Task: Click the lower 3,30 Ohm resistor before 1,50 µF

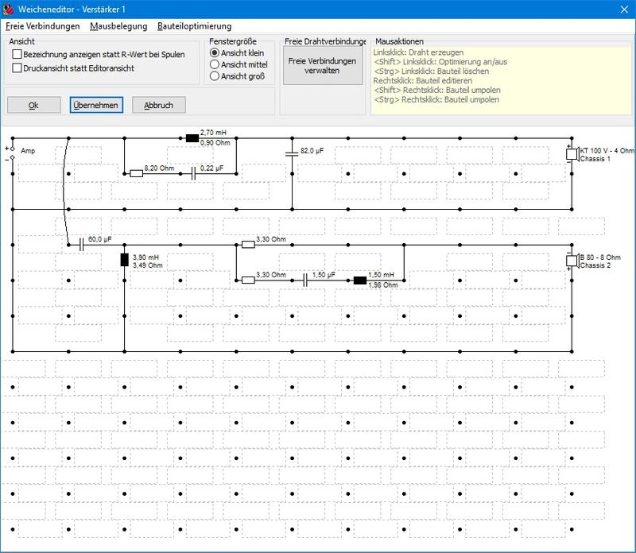Action: tap(248, 280)
